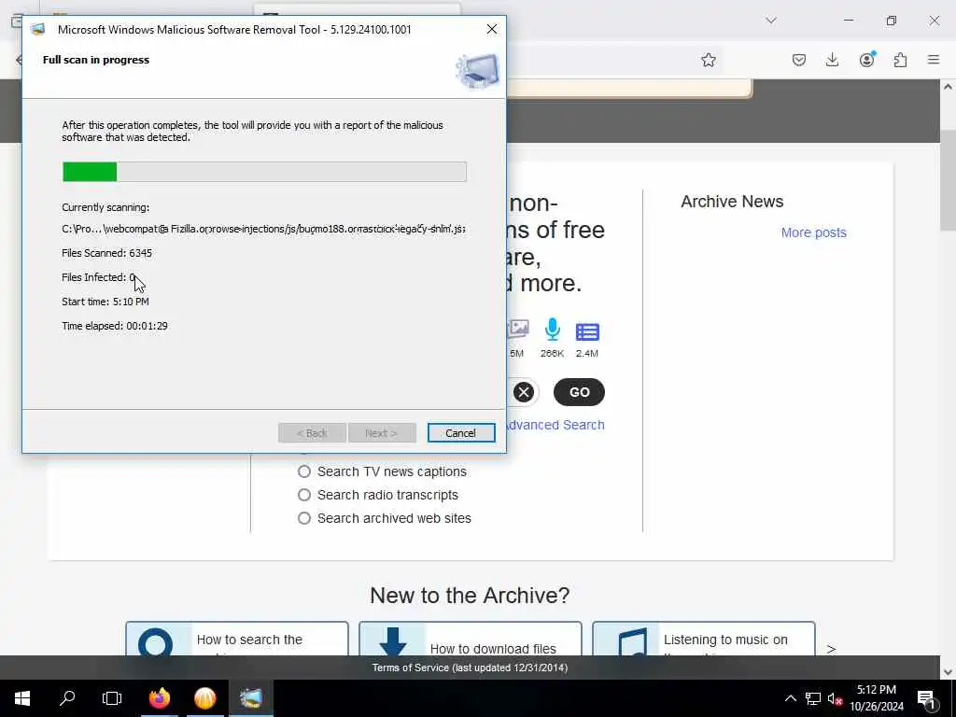
Task: Open the Task View taskbar button
Action: [x=112, y=698]
